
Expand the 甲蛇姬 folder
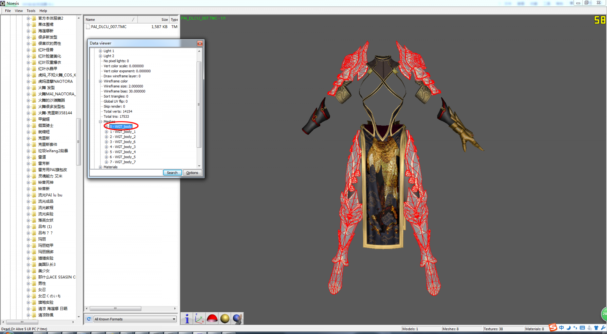[28, 119]
